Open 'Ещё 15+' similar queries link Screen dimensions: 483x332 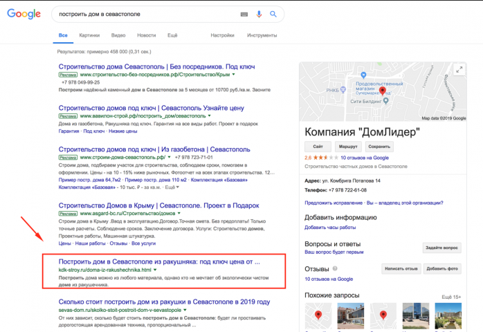[x=451, y=297]
